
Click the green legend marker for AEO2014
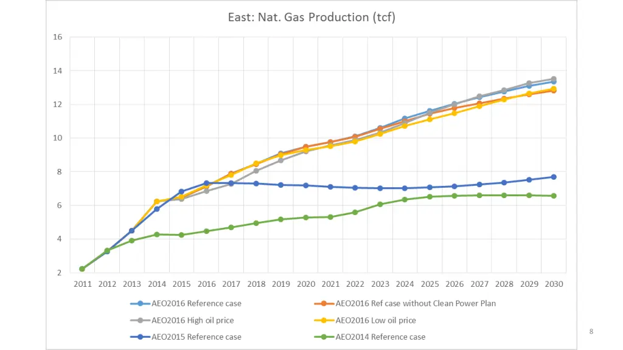point(324,337)
